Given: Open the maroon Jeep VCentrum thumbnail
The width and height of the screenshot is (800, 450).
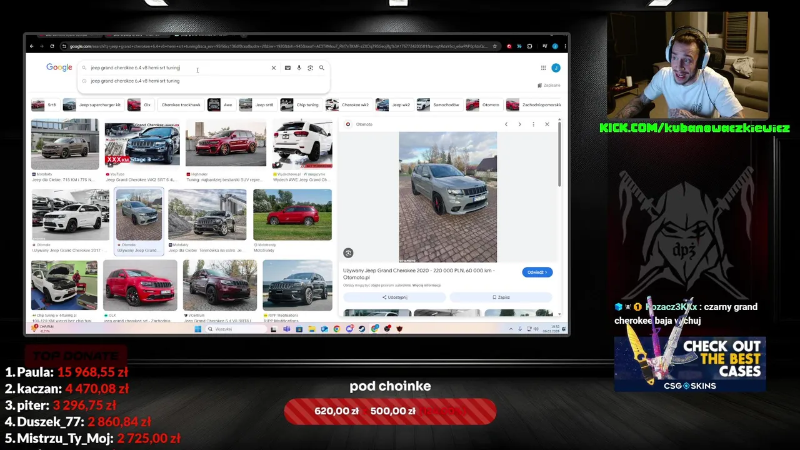Looking at the screenshot, I should point(219,286).
